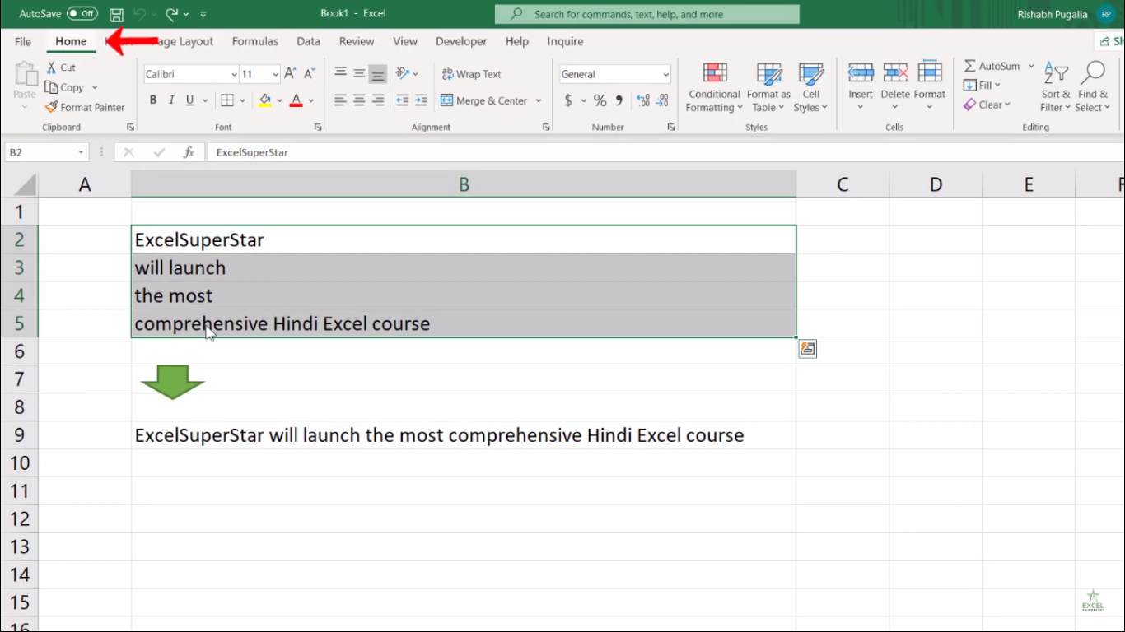
Task: Click the Merge & Center button
Action: [x=484, y=100]
